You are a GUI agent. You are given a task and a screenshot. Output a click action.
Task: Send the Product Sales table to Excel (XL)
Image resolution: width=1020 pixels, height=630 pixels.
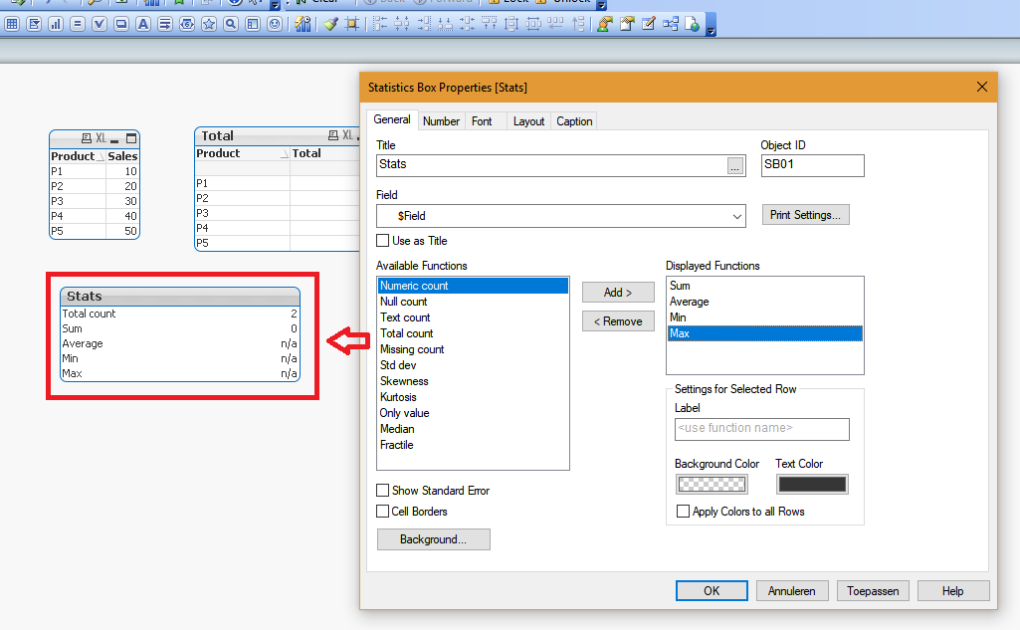[102, 138]
